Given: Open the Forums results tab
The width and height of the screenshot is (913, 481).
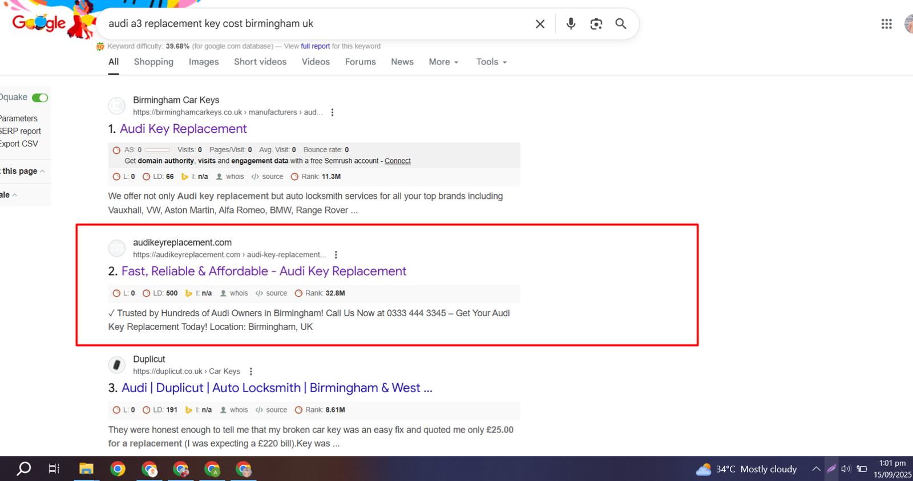Looking at the screenshot, I should click(x=360, y=62).
